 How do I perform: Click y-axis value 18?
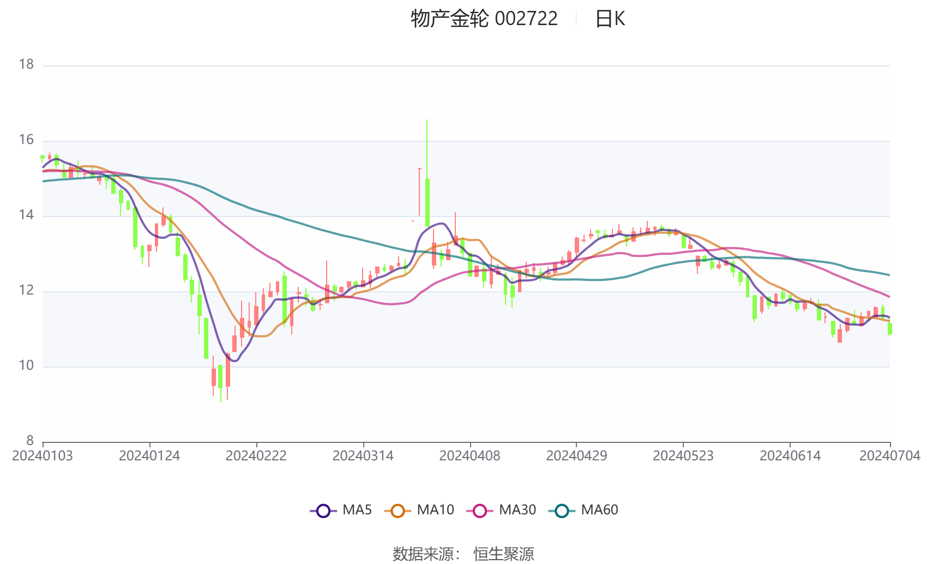(x=26, y=65)
